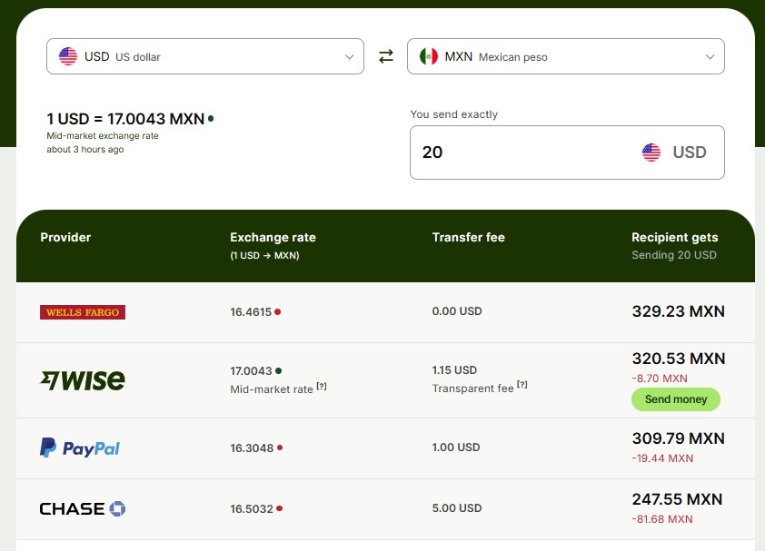This screenshot has height=551, width=765.
Task: Click the Chase logo
Action: pyautogui.click(x=83, y=508)
